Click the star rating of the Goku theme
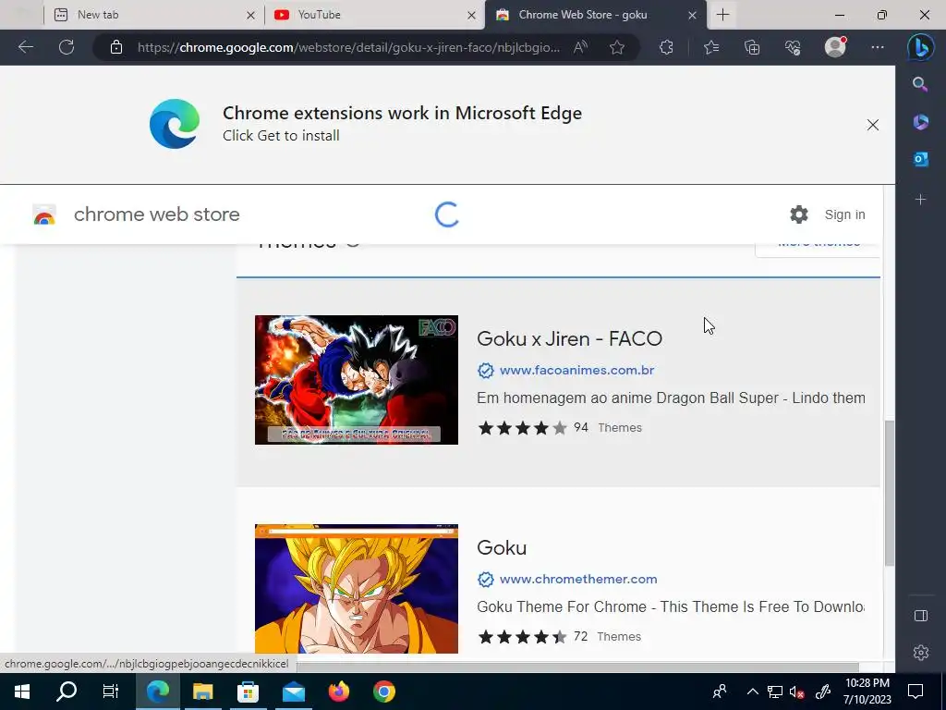This screenshot has width=946, height=710. [522, 637]
